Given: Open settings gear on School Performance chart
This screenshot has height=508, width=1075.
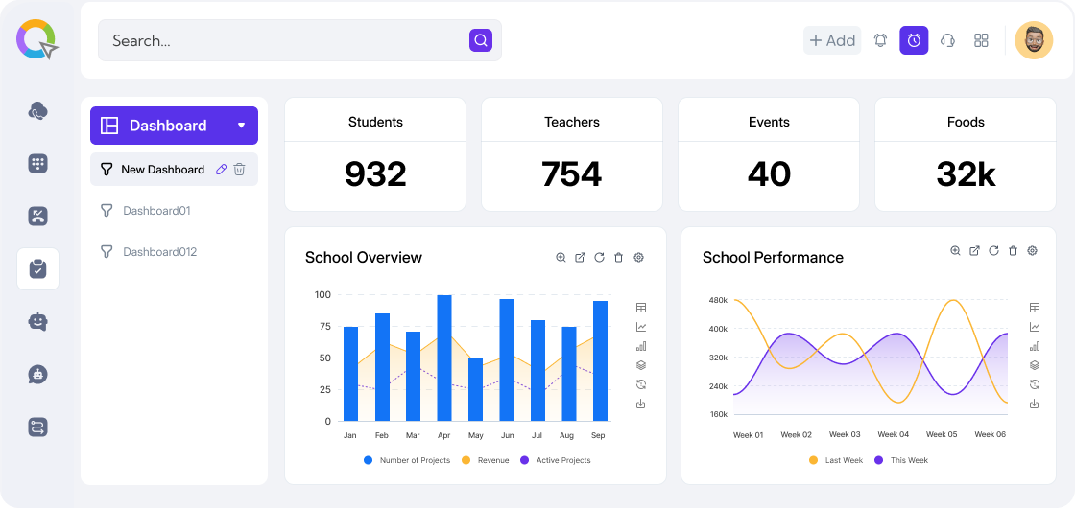Looking at the screenshot, I should tap(1033, 251).
